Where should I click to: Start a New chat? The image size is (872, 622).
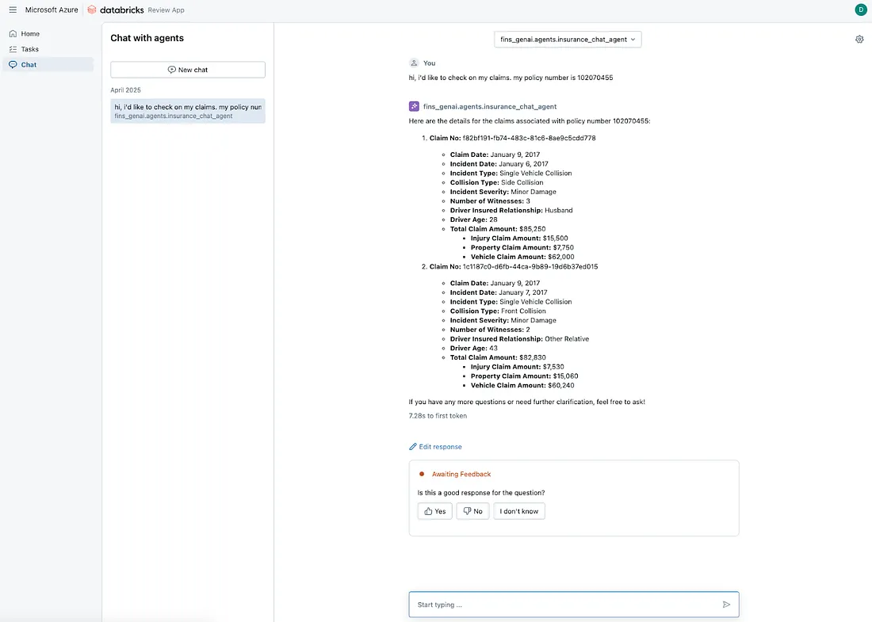(x=188, y=70)
